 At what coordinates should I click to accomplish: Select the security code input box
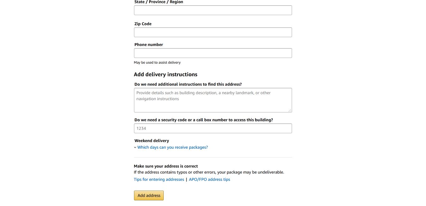pos(213,128)
